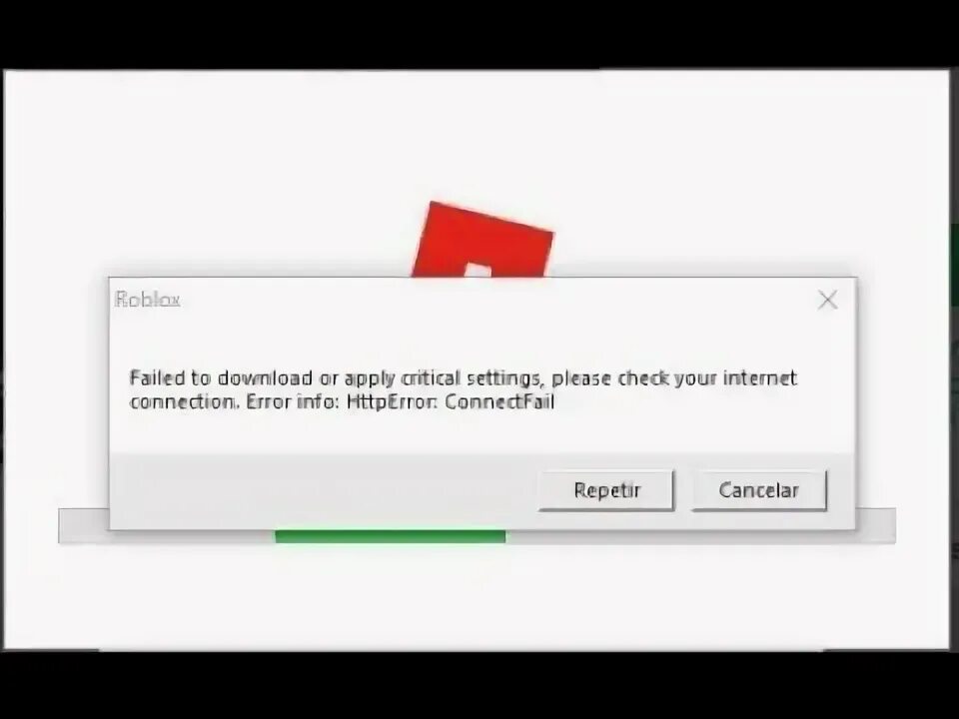Click the empty dialog title bar area
The height and width of the screenshot is (719, 959).
496,300
